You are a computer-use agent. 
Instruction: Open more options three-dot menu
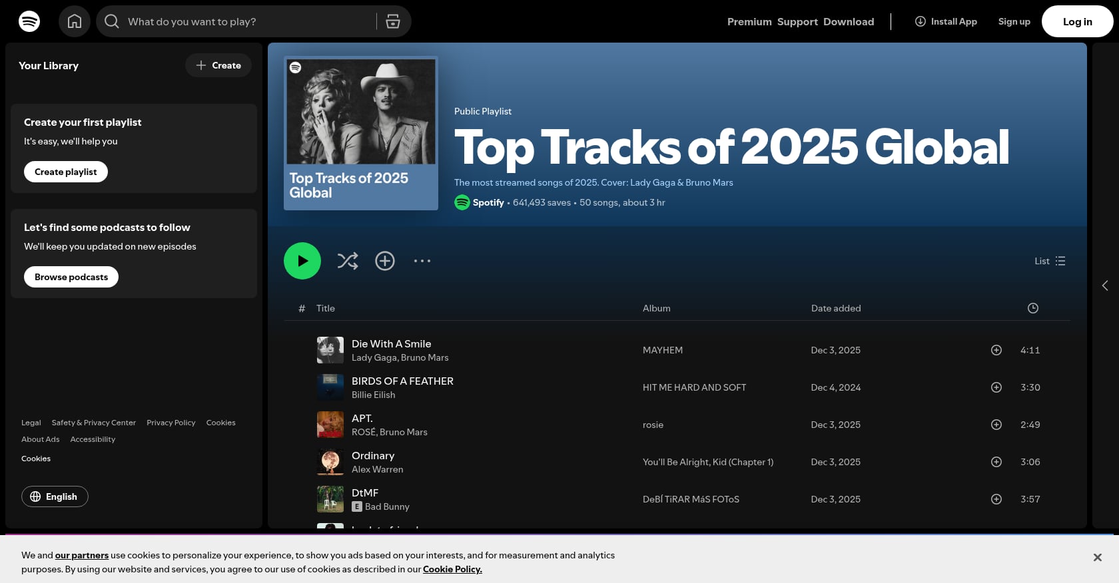tap(422, 261)
